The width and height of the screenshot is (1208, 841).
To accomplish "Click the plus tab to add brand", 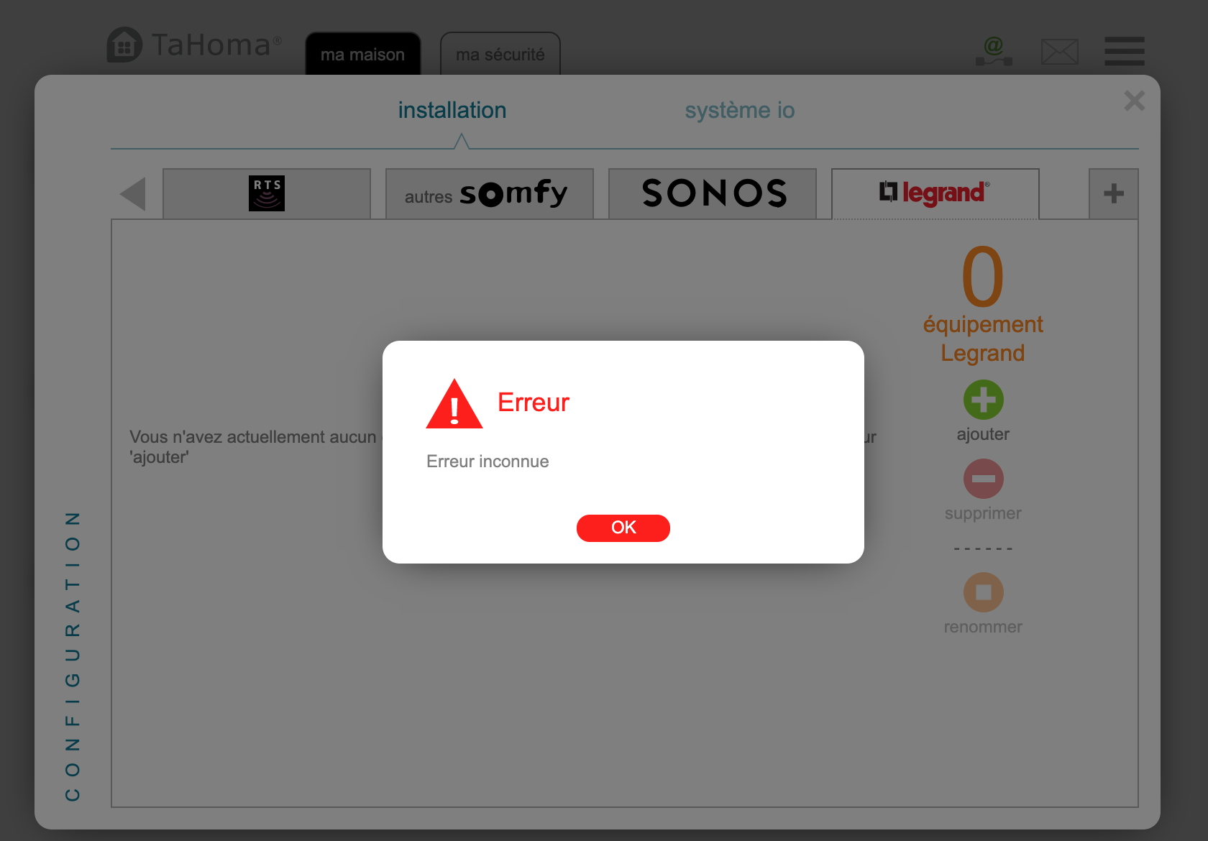I will coord(1113,193).
